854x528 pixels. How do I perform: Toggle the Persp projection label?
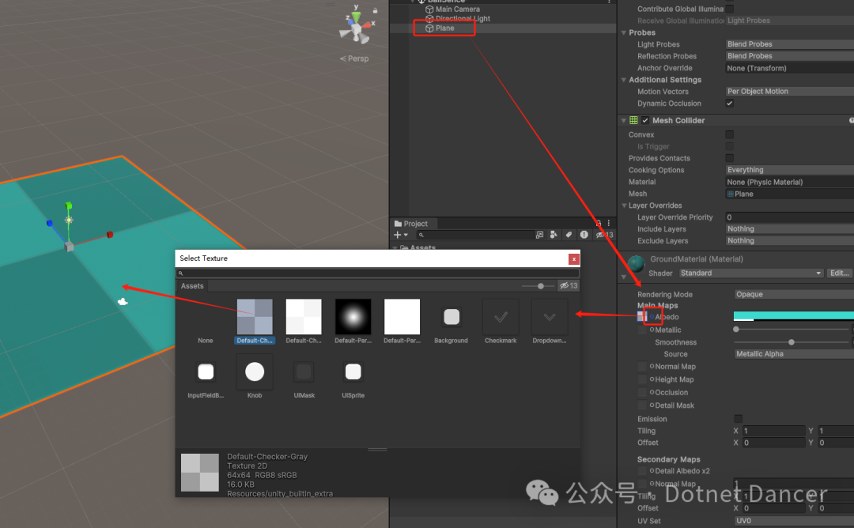point(354,58)
